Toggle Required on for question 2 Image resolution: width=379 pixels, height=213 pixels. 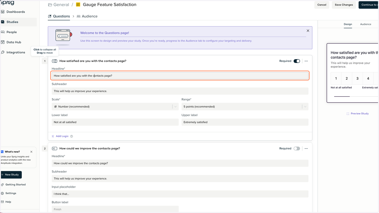coord(297,149)
